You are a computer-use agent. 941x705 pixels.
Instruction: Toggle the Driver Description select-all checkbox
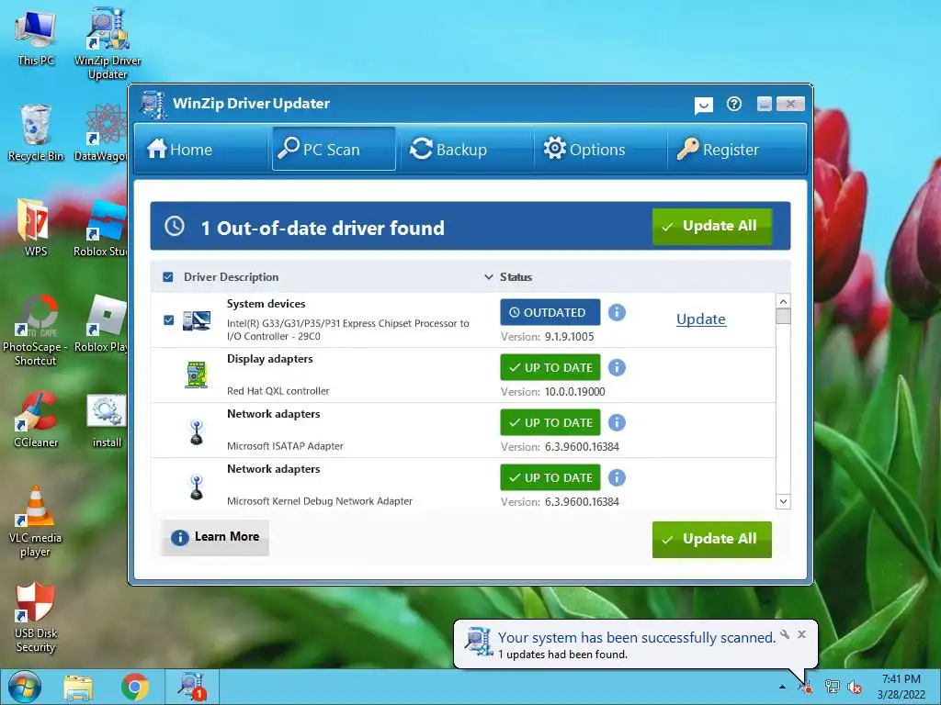pos(168,277)
